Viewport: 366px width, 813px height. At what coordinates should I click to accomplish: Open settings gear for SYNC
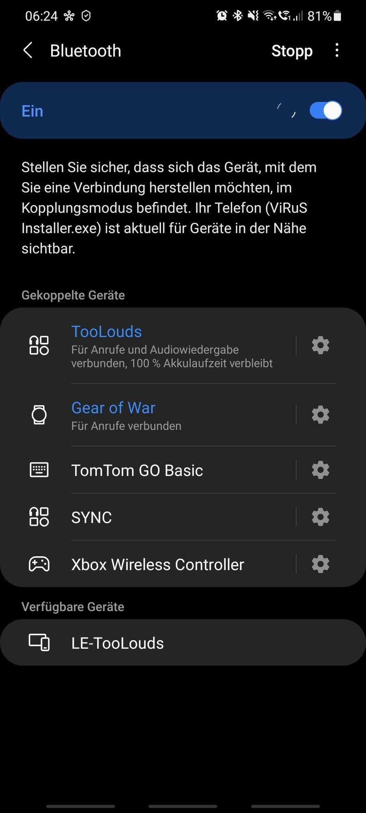click(320, 517)
